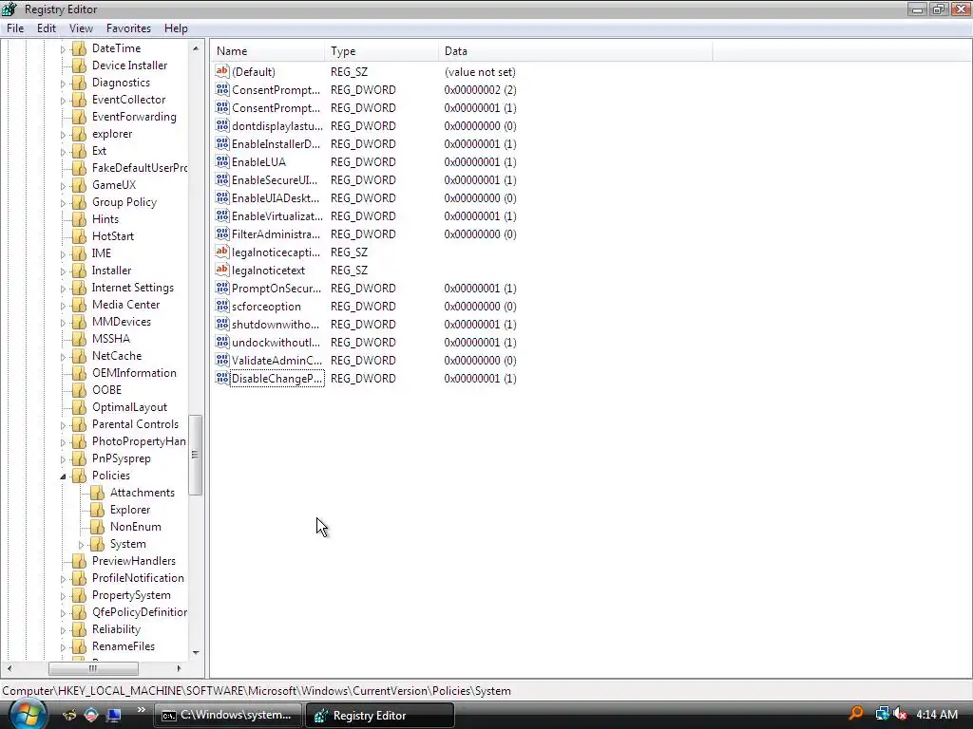Click the Explorer subfolder icon under Policies
Screen dimensions: 973x729
97,510
